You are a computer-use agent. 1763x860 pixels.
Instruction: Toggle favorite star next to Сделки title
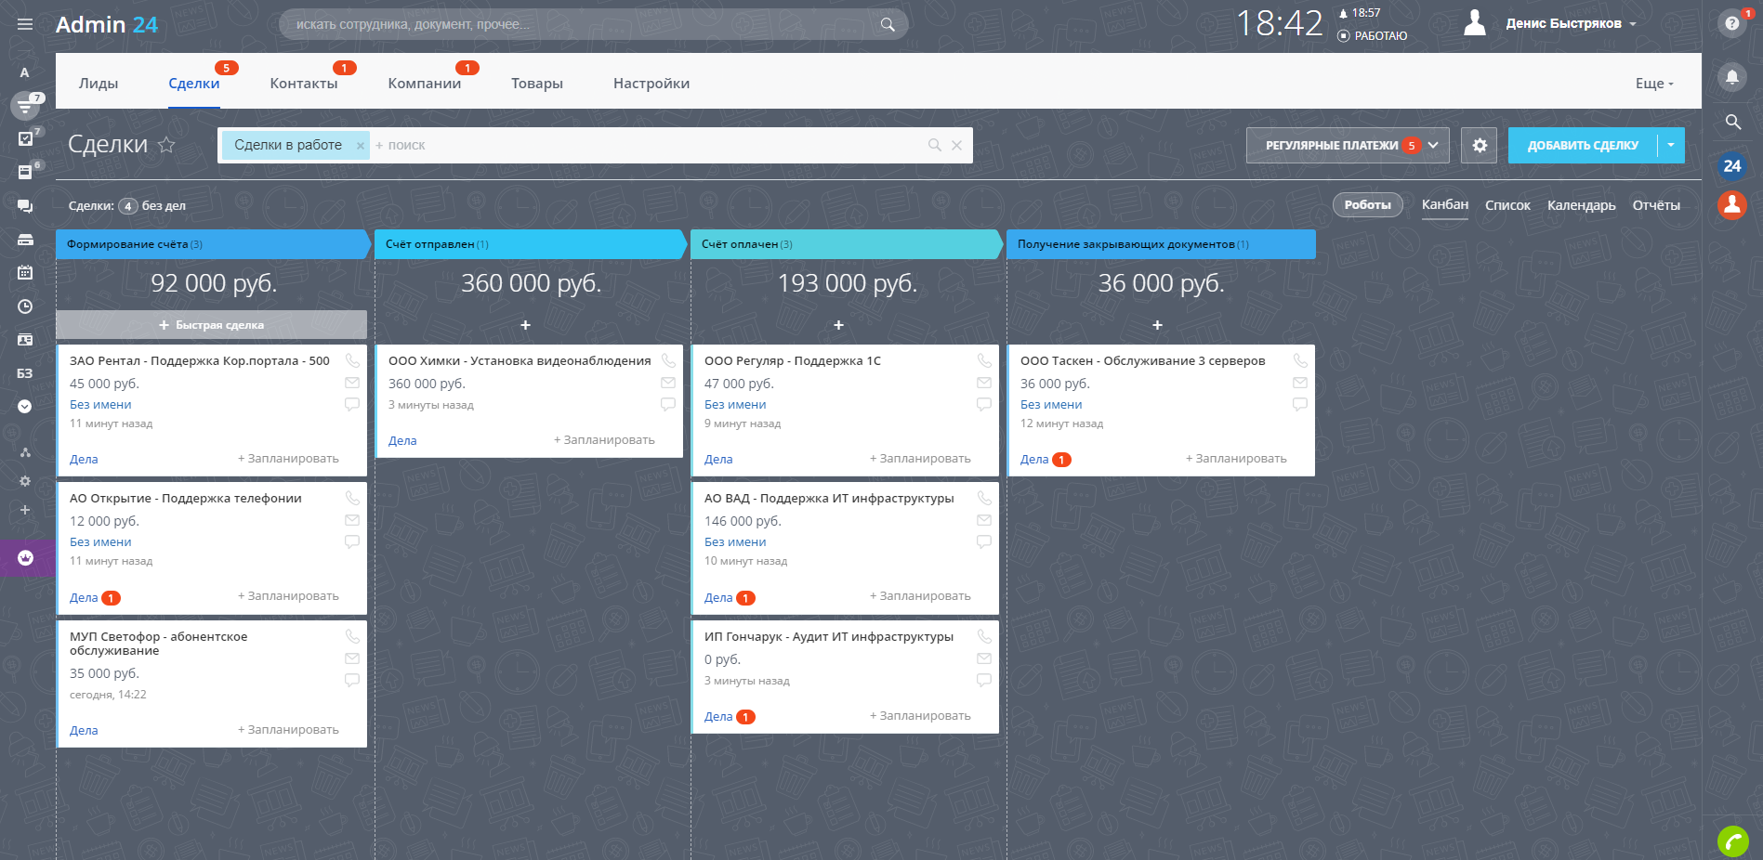point(166,145)
